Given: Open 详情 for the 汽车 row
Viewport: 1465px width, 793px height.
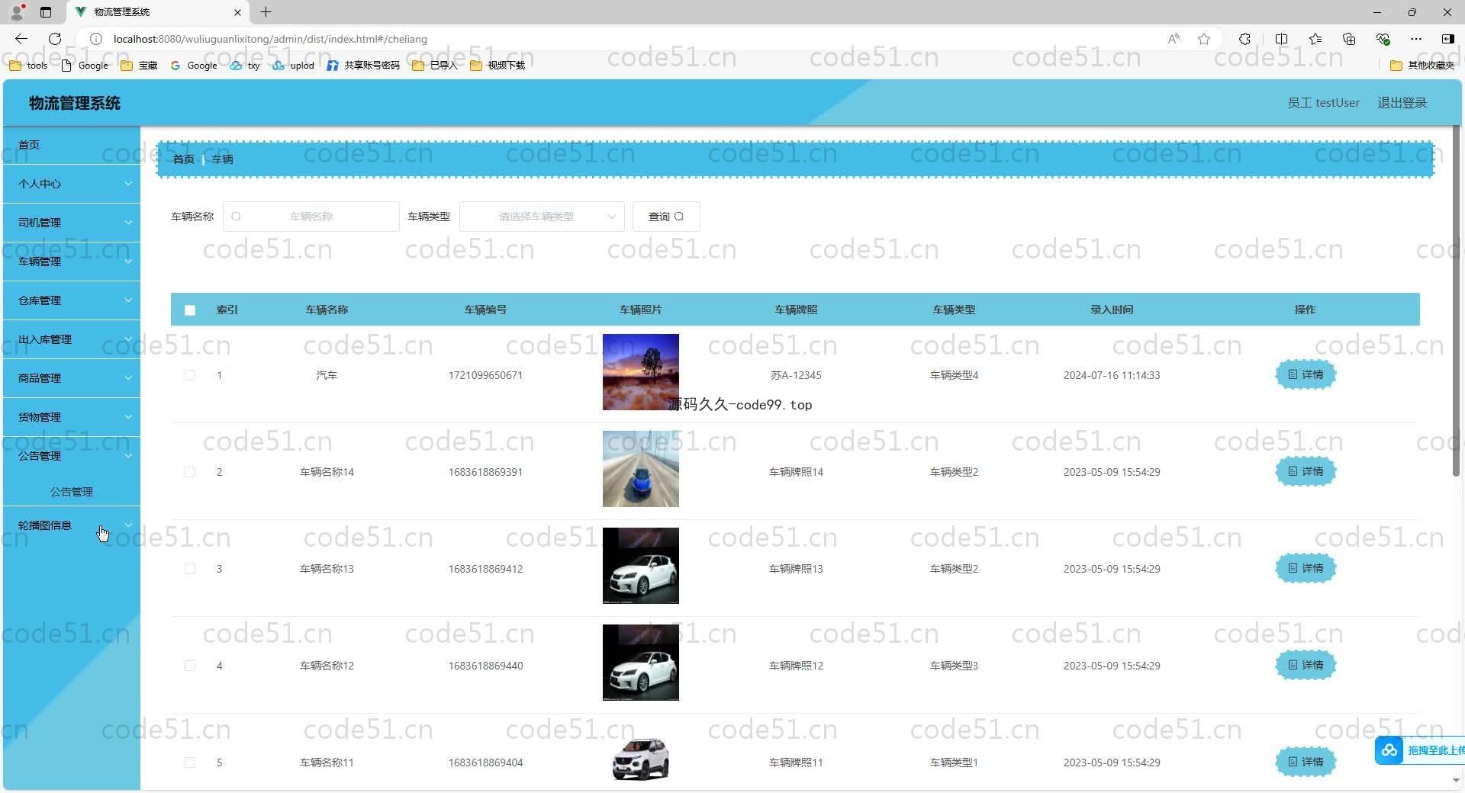Looking at the screenshot, I should click(1306, 374).
